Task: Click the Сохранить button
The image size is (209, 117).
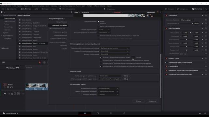Action: click(152, 101)
